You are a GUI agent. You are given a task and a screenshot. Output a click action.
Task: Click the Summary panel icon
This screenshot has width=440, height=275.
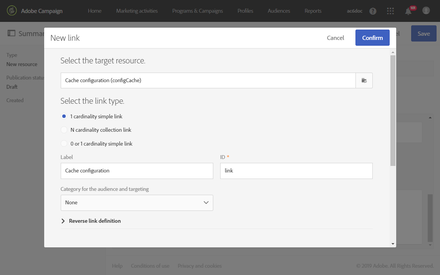pyautogui.click(x=12, y=33)
